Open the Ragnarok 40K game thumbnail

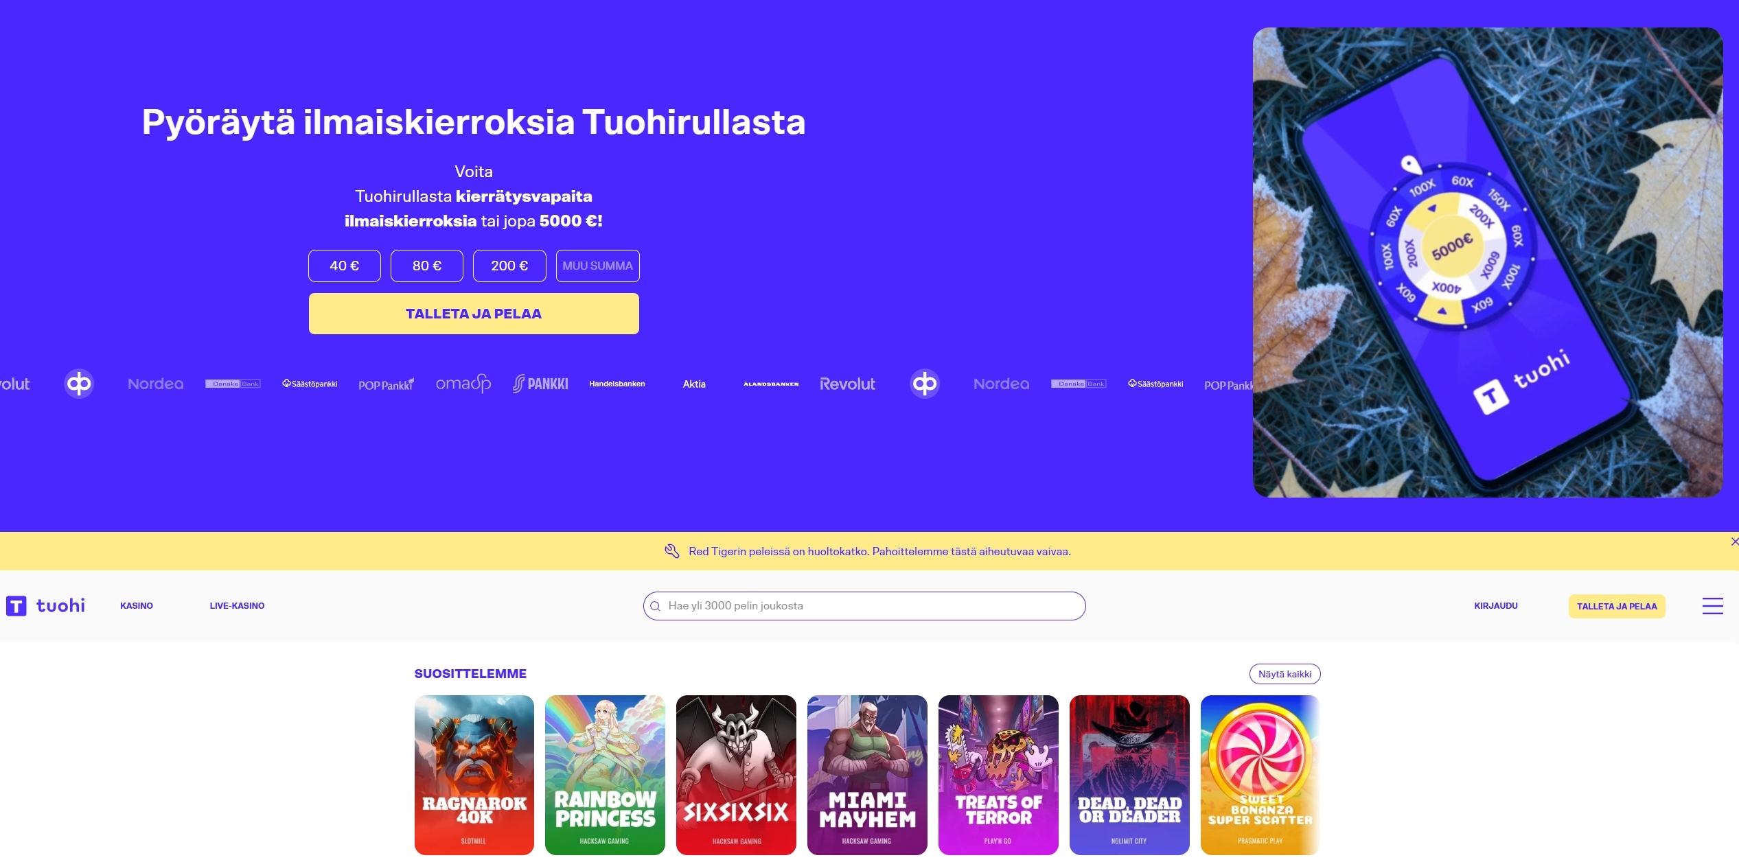[x=474, y=775]
